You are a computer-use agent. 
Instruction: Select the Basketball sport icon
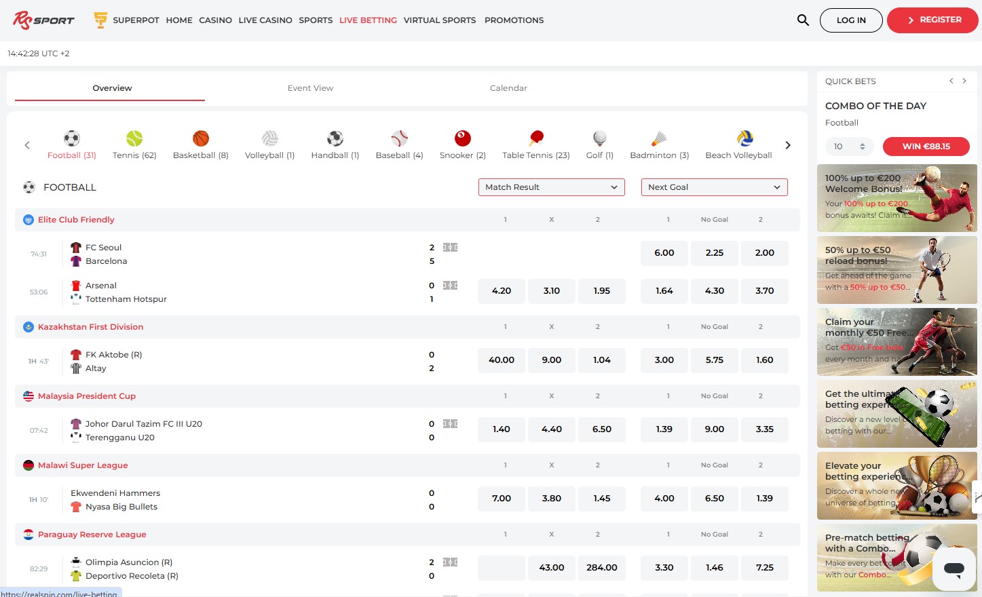click(x=201, y=138)
